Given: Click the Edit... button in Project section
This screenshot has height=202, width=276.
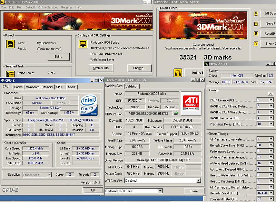Looking at the screenshot, I should coord(58,57).
